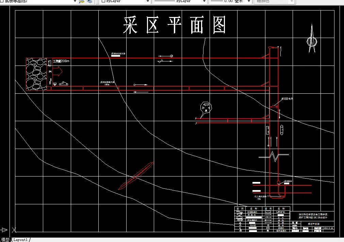Viewport: 344px width, 242px height.
Task: Switch to the 模型 model tab
Action: pyautogui.click(x=6, y=239)
